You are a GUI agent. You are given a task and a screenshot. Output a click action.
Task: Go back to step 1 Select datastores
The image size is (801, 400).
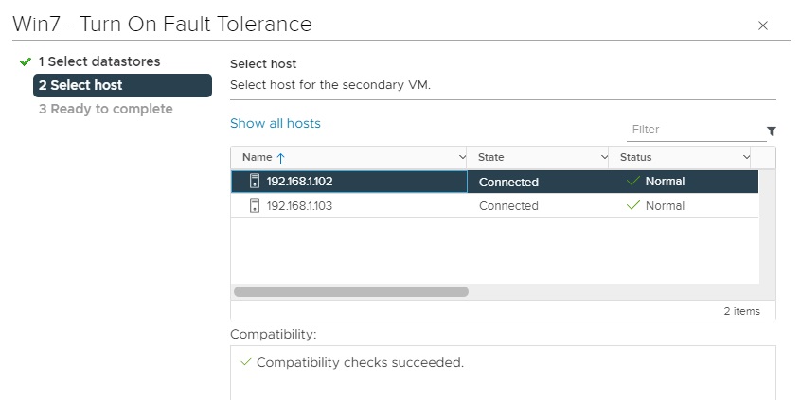tap(99, 62)
